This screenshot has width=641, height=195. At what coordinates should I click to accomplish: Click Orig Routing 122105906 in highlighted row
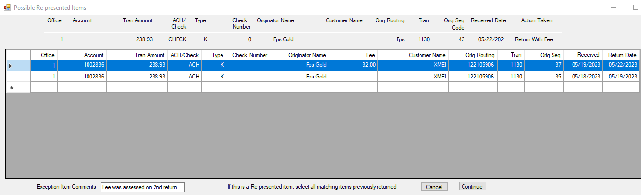(x=473, y=65)
